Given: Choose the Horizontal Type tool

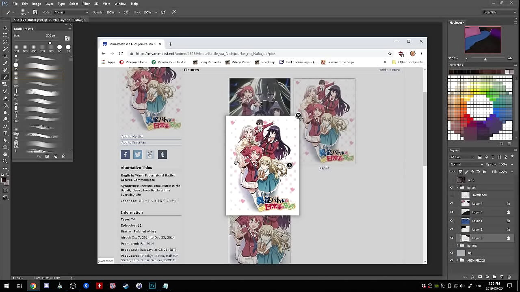Looking at the screenshot, I should click(5, 133).
